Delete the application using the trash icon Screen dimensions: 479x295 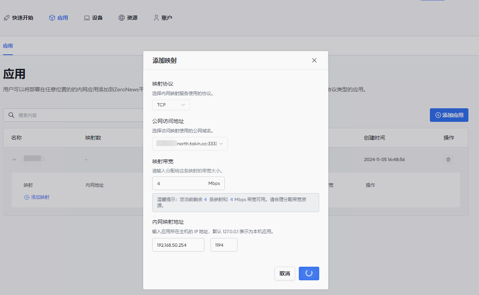(x=448, y=160)
